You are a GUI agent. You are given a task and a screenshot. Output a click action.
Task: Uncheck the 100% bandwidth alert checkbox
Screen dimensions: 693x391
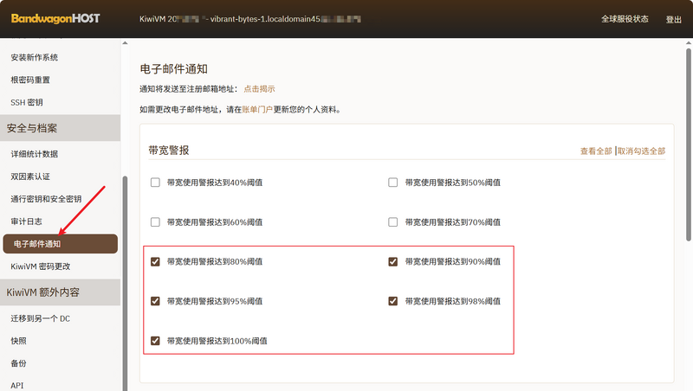(156, 341)
